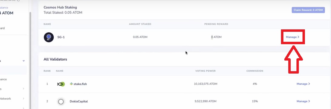Click the small badge beside stake.fish name
The height and width of the screenshot is (109, 331).
(x=71, y=84)
